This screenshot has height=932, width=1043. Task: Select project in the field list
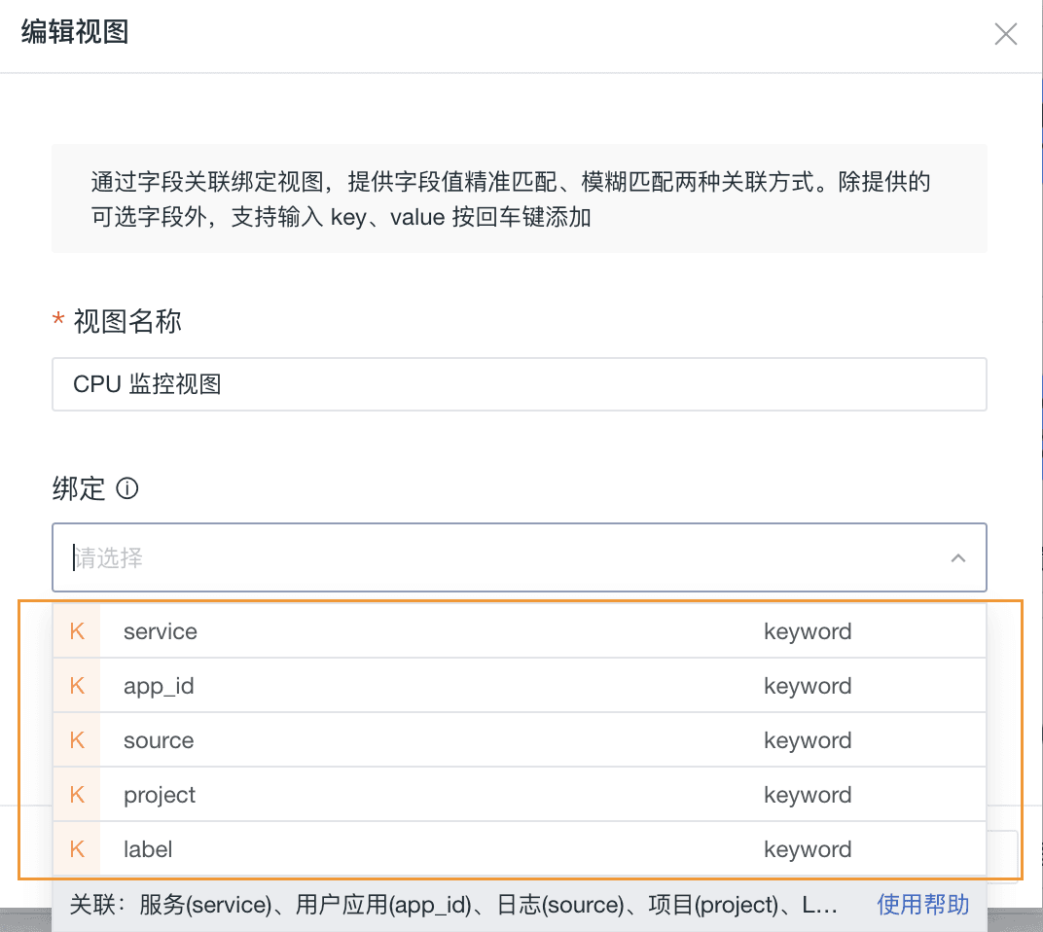160,795
